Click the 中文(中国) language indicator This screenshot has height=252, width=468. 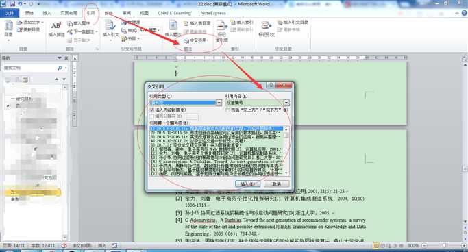point(82,245)
